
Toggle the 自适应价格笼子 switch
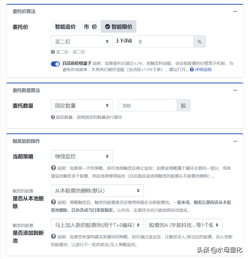point(55,64)
